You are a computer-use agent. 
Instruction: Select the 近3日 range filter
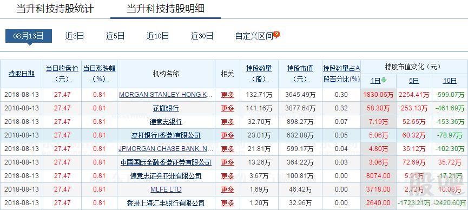click(x=75, y=36)
